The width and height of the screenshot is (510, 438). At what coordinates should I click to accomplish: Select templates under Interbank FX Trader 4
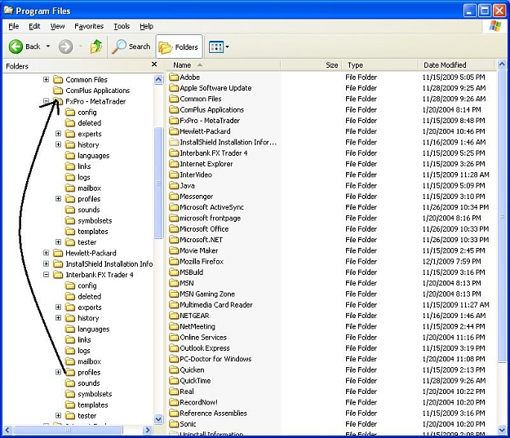pyautogui.click(x=93, y=405)
